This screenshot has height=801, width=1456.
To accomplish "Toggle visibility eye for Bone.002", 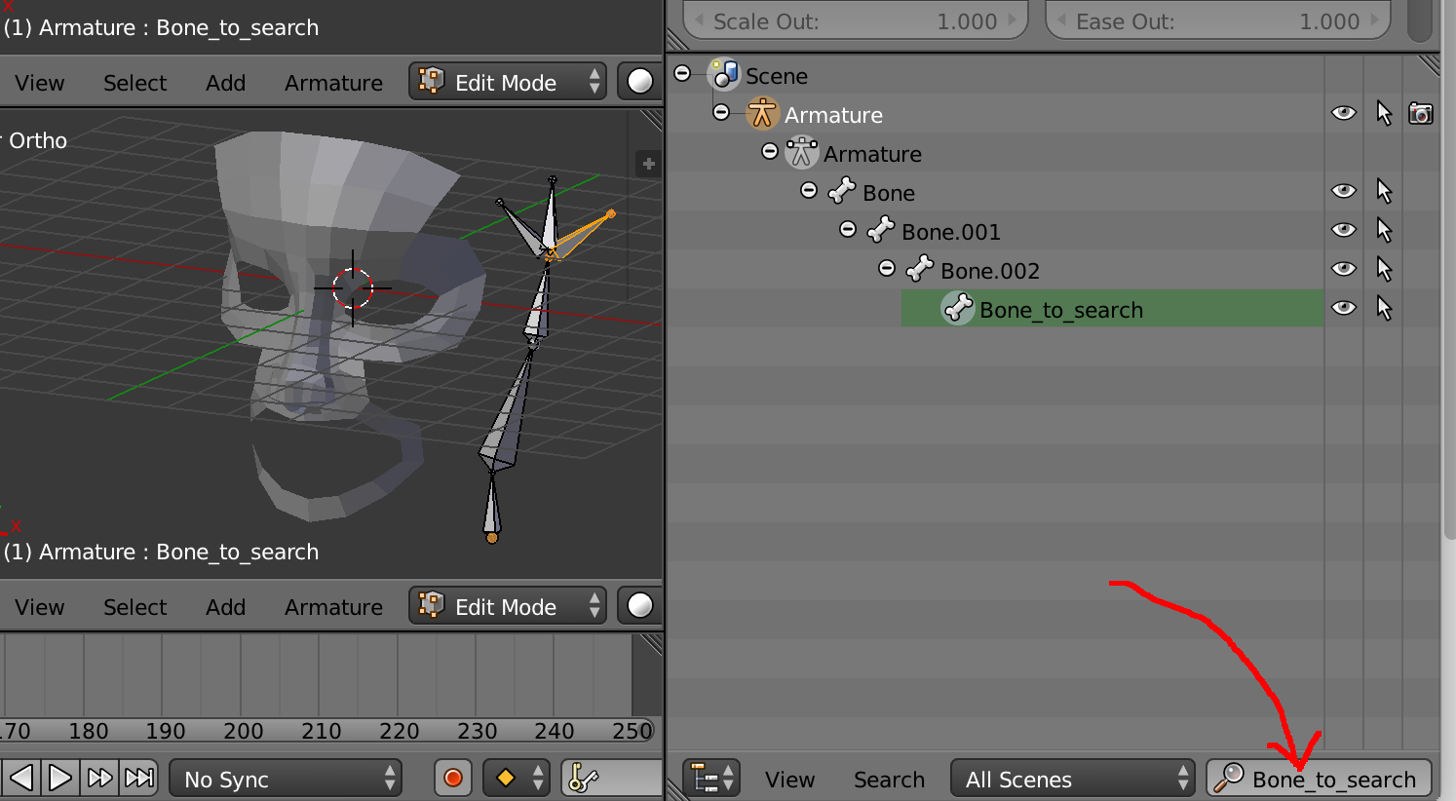I will pos(1344,269).
